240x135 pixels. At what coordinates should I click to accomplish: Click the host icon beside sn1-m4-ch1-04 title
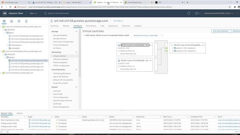point(52,21)
